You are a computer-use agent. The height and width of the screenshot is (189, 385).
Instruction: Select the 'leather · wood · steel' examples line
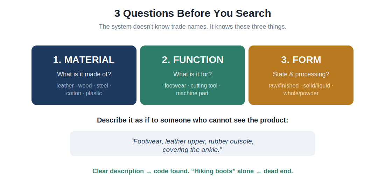coord(84,86)
